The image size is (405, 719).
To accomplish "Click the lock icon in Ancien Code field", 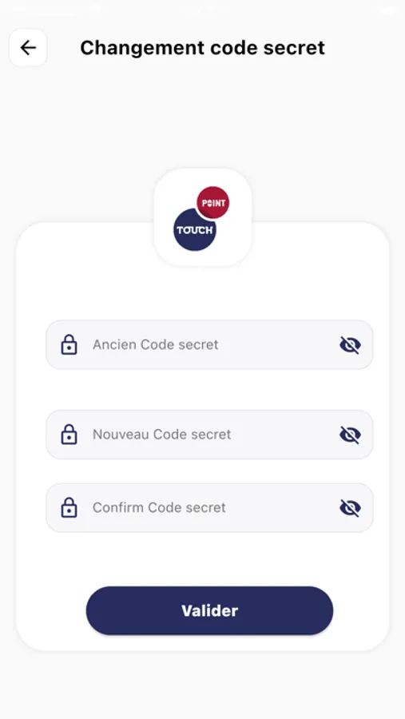I will tap(69, 345).
